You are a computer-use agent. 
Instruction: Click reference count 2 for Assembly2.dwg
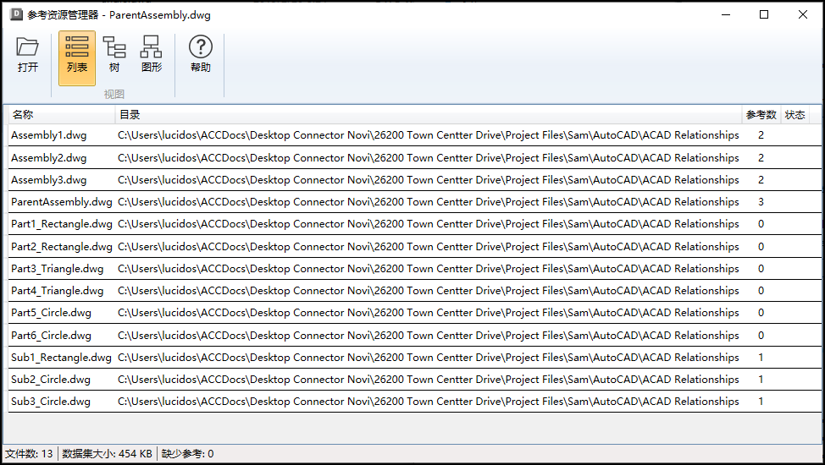[761, 157]
